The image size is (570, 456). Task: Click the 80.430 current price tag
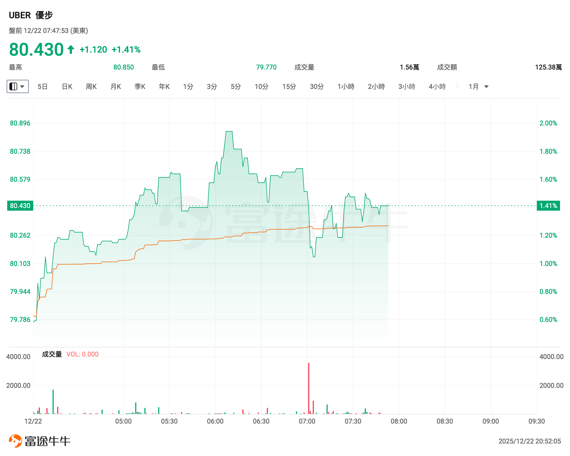pyautogui.click(x=20, y=206)
